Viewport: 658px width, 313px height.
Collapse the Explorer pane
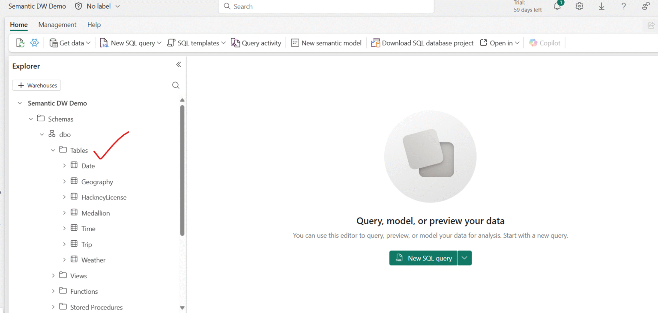179,65
